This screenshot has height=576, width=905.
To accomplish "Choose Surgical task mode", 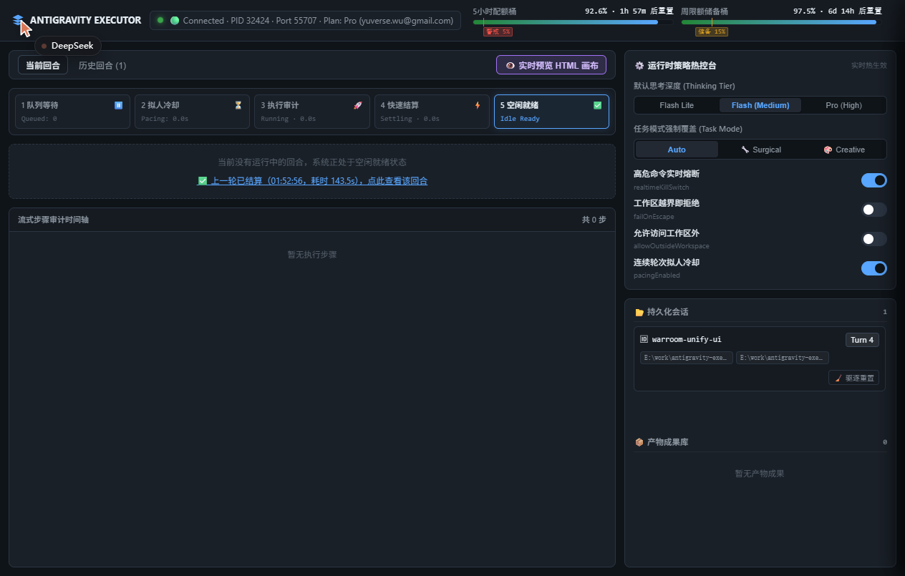I will (761, 150).
